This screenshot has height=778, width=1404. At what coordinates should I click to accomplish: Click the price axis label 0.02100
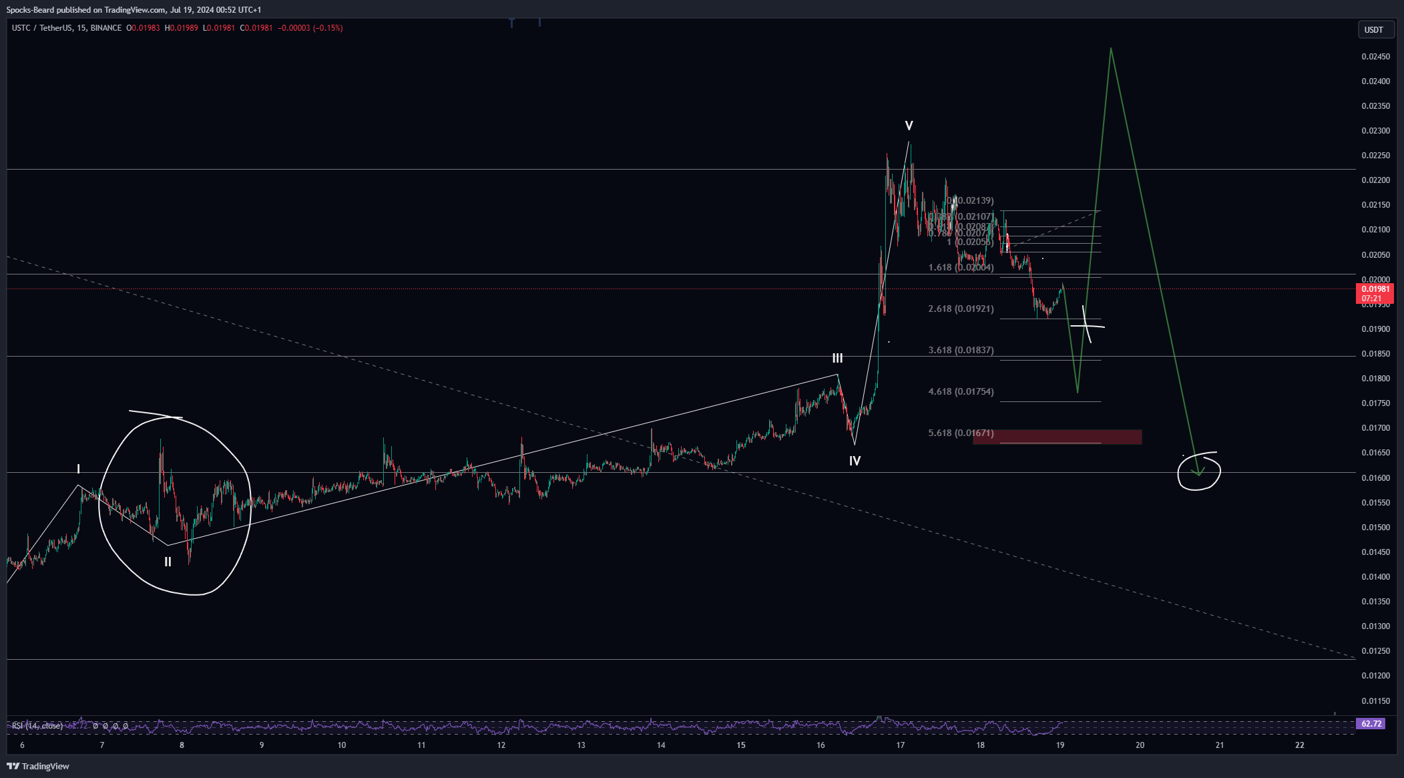coord(1376,230)
